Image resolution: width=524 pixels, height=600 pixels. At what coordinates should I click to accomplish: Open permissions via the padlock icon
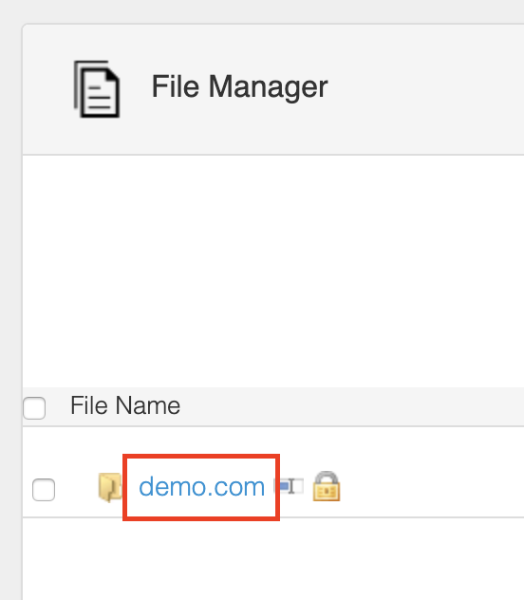[x=327, y=486]
